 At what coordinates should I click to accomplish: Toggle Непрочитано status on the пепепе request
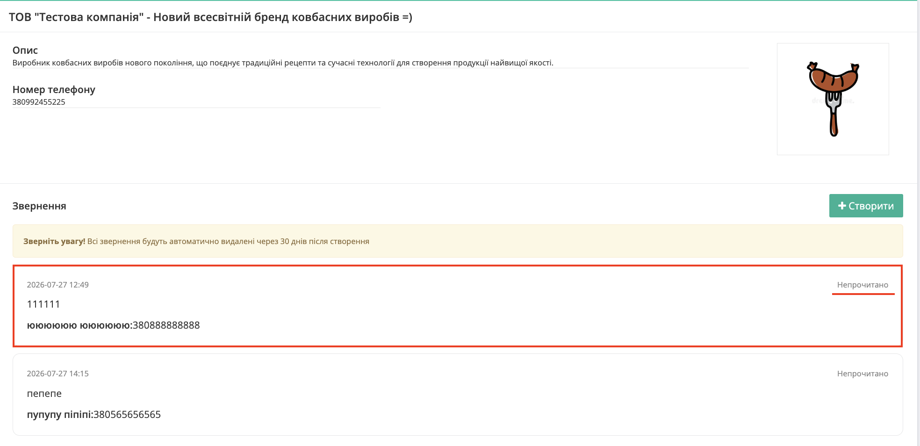[862, 374]
